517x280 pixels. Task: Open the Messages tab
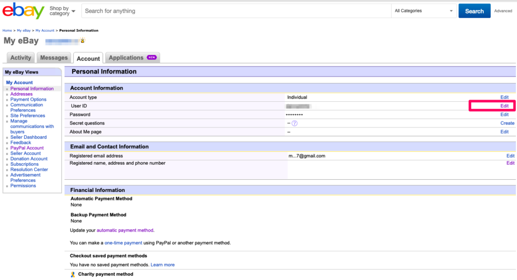54,58
